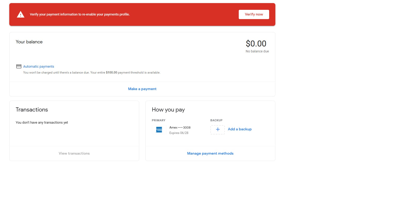Click You don't have any transactions yet

42,123
